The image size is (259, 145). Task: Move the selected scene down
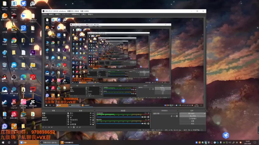click(x=52, y=127)
